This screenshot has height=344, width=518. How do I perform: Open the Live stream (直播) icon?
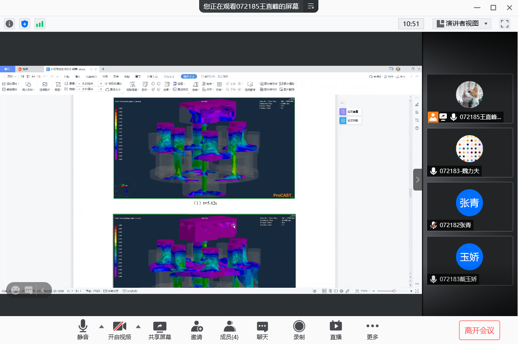coord(335,330)
